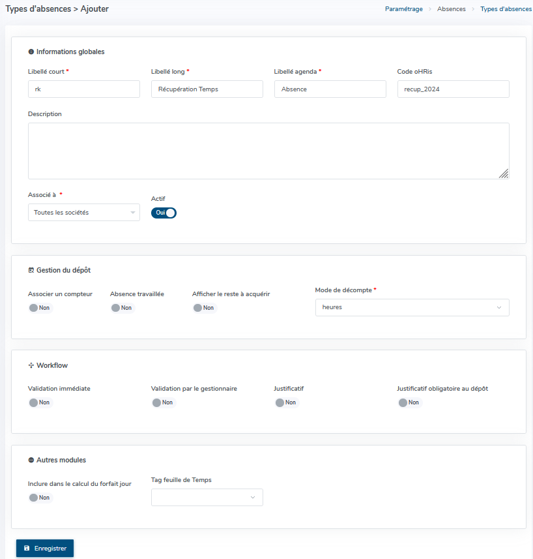Open the Associé à societies dropdown
Viewport: 533px width, 559px height.
coord(84,213)
